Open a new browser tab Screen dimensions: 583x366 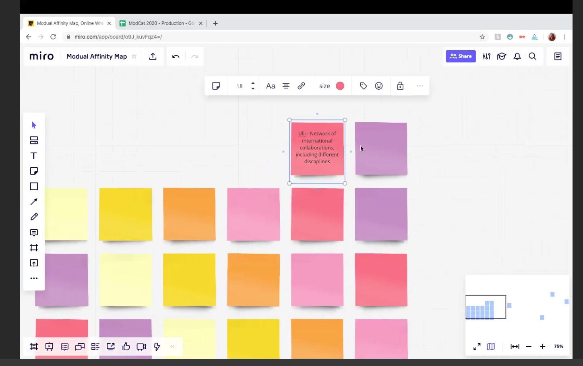(x=215, y=23)
